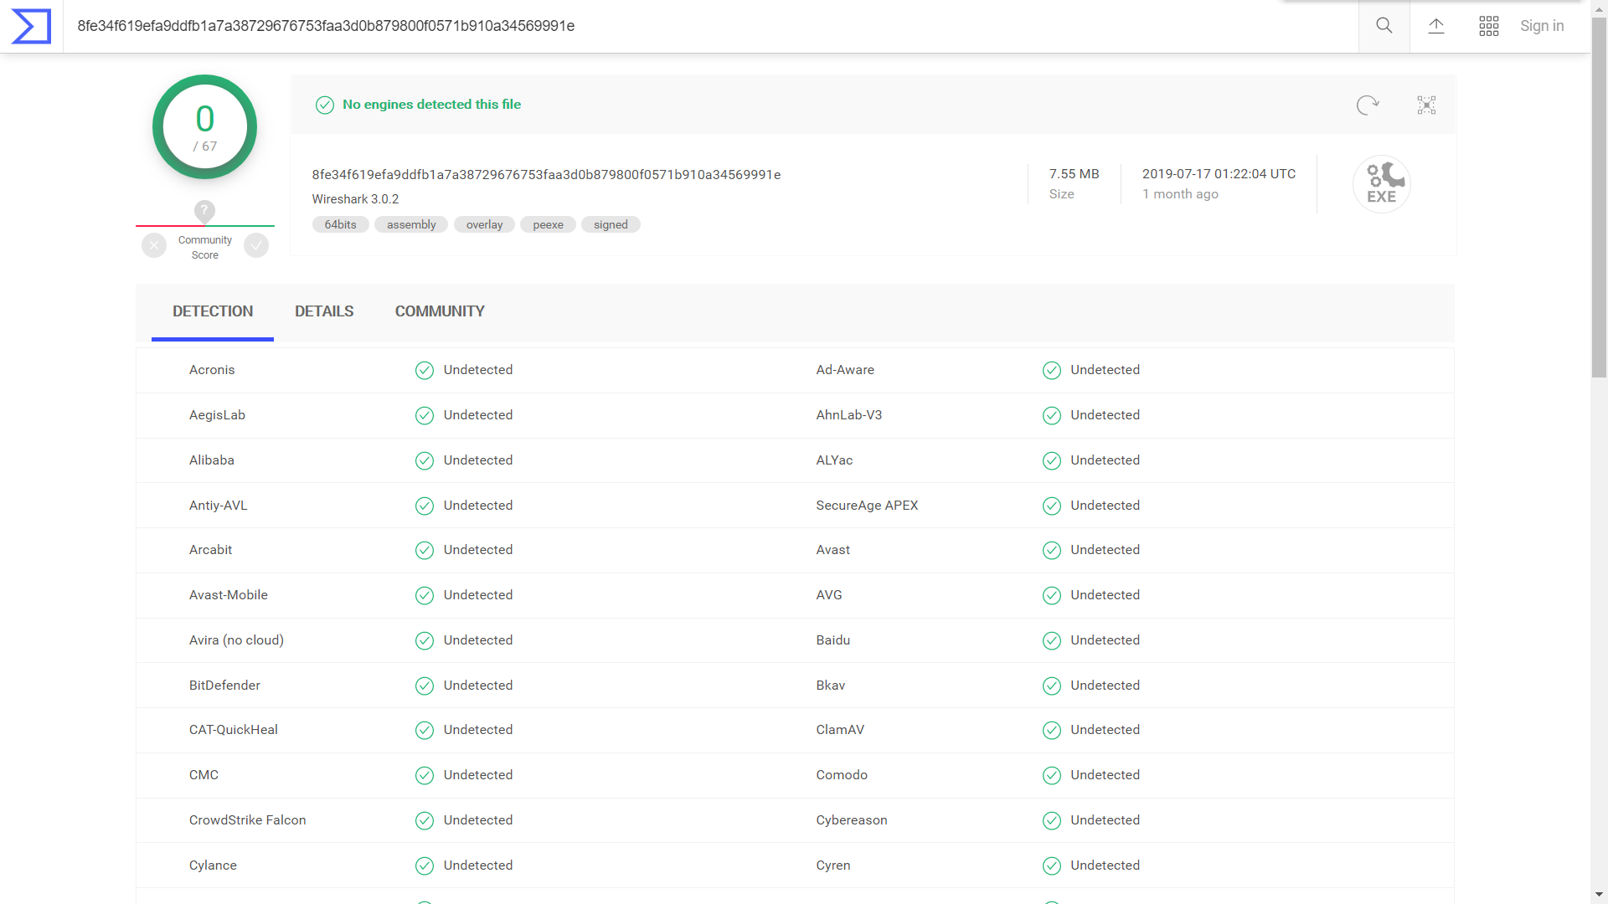Click the overlay tag
Screen dimensions: 1608x904
click(484, 224)
